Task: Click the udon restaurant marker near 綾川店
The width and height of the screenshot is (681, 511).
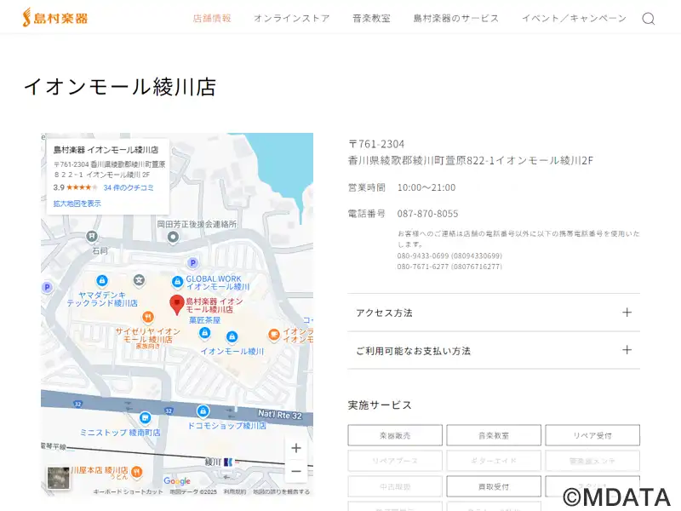Action: point(137,472)
